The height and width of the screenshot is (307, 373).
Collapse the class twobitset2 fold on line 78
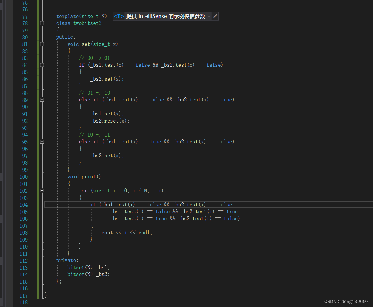[42, 23]
